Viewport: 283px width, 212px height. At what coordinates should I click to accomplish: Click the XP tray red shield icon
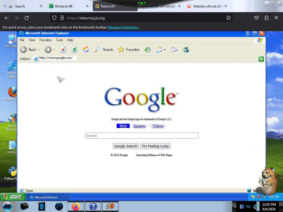(258, 197)
